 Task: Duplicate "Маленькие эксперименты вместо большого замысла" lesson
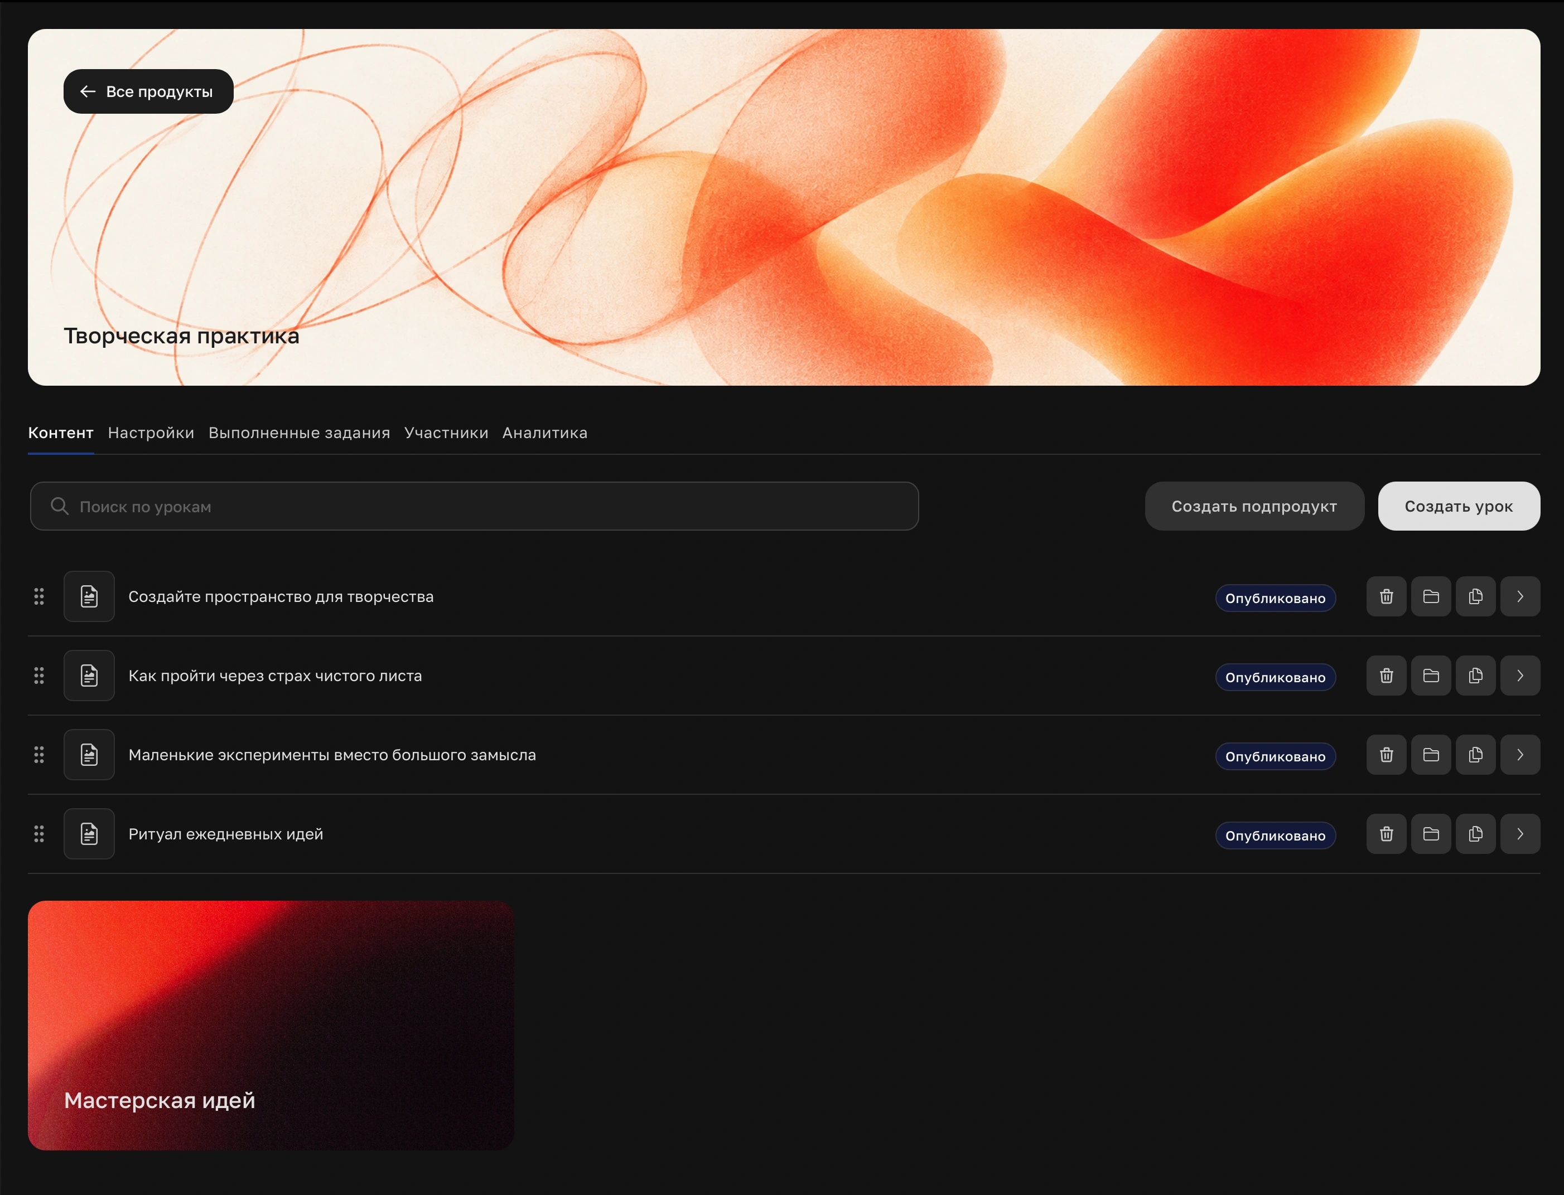tap(1476, 754)
